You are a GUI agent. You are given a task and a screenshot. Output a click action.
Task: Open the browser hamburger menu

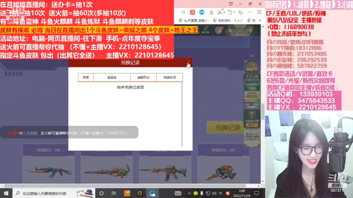coord(259,12)
